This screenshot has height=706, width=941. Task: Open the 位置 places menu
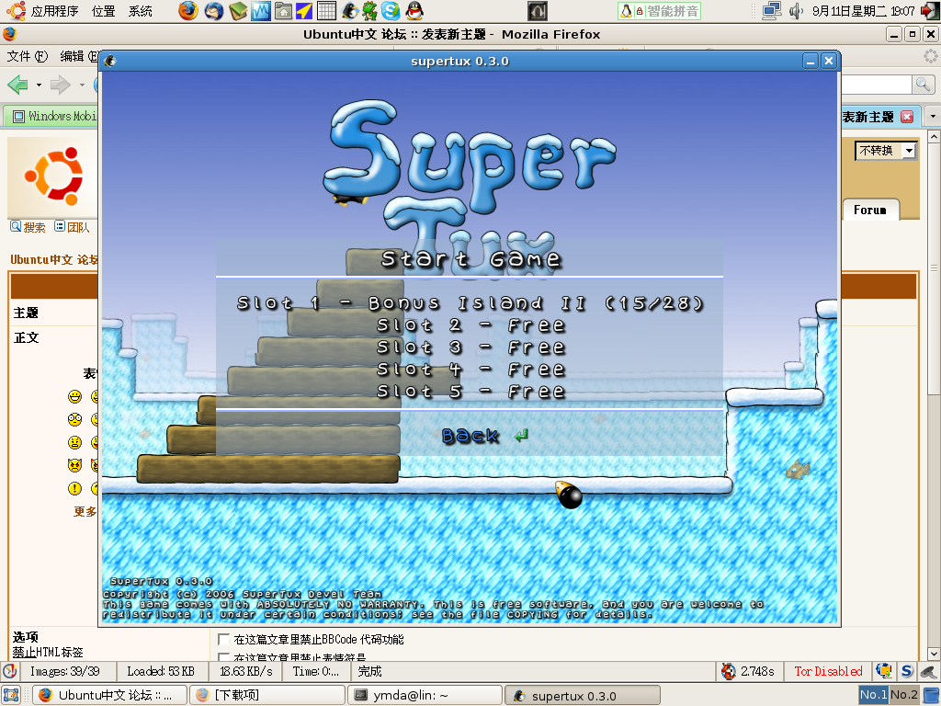click(x=103, y=11)
